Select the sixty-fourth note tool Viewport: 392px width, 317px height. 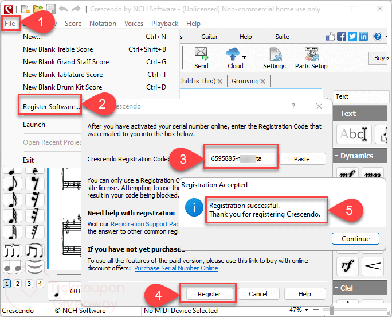tap(13, 231)
